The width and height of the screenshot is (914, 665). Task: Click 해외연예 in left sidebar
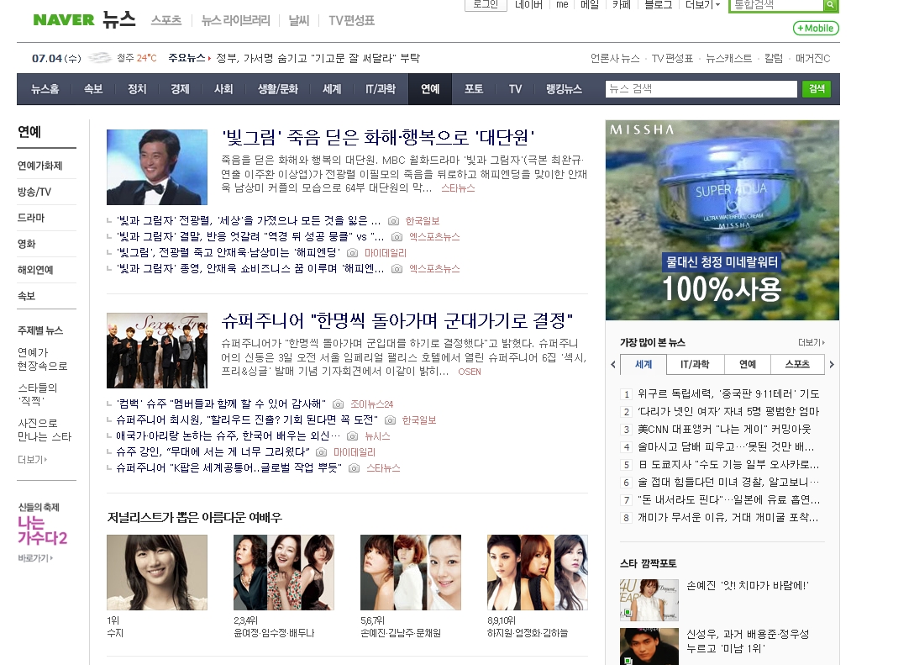tap(35, 270)
